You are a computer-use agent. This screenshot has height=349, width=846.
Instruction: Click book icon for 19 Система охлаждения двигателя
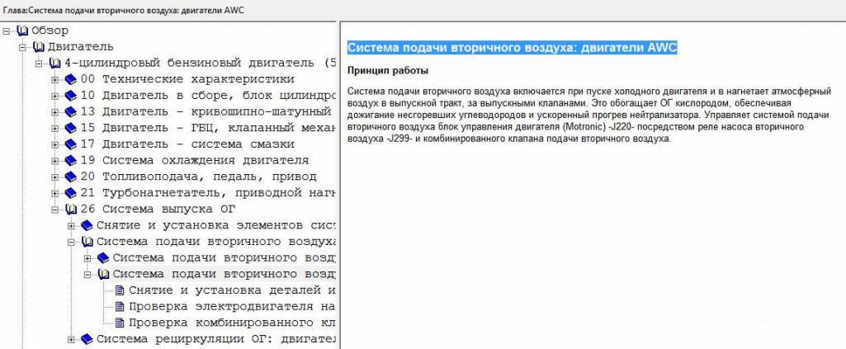point(70,160)
